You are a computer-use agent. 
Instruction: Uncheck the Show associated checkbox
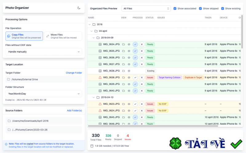tap(175, 9)
